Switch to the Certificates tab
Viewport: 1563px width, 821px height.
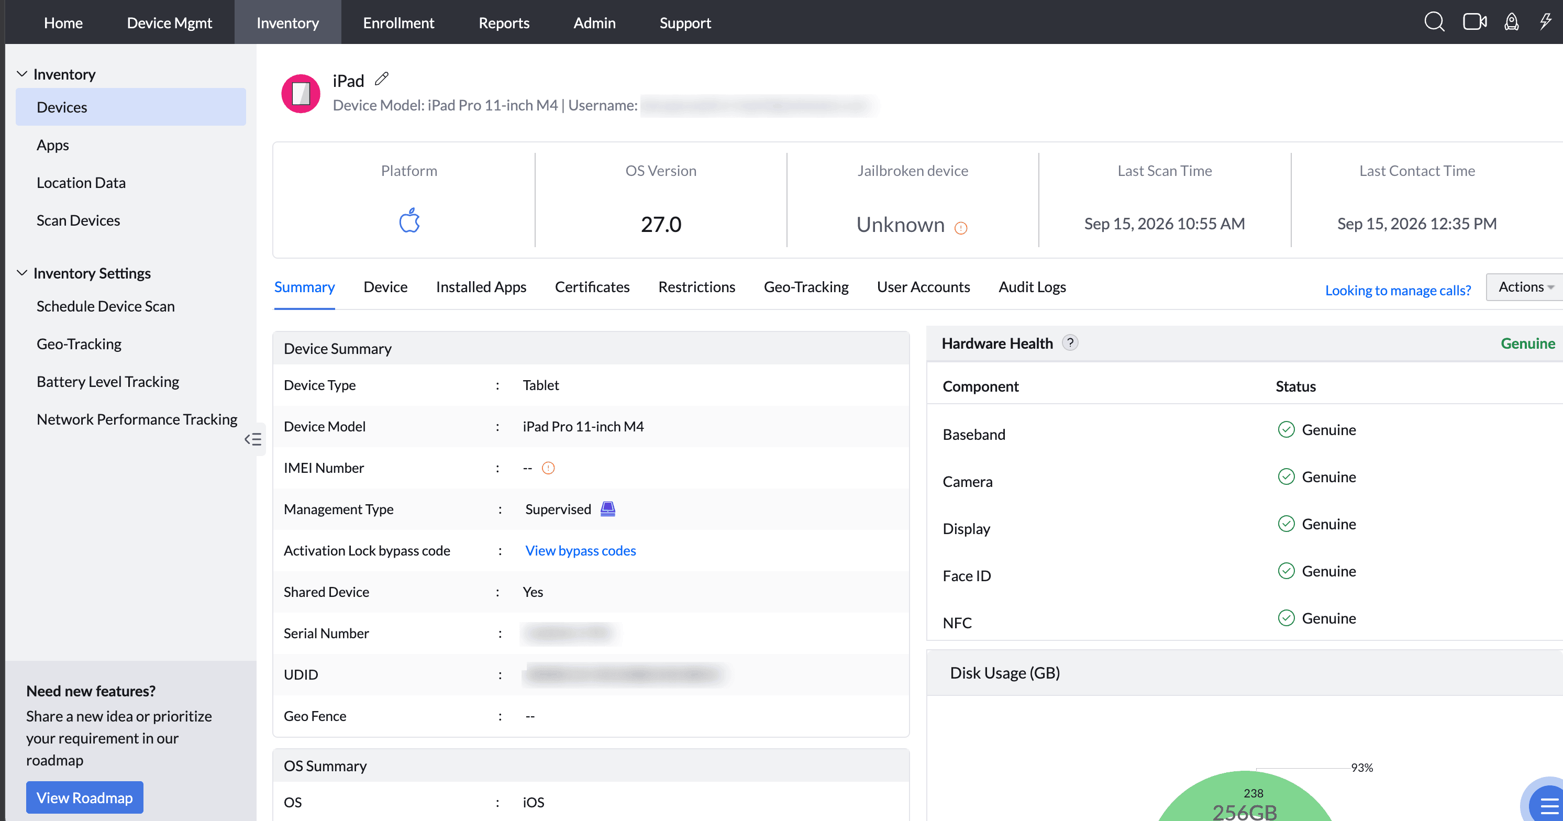[592, 287]
